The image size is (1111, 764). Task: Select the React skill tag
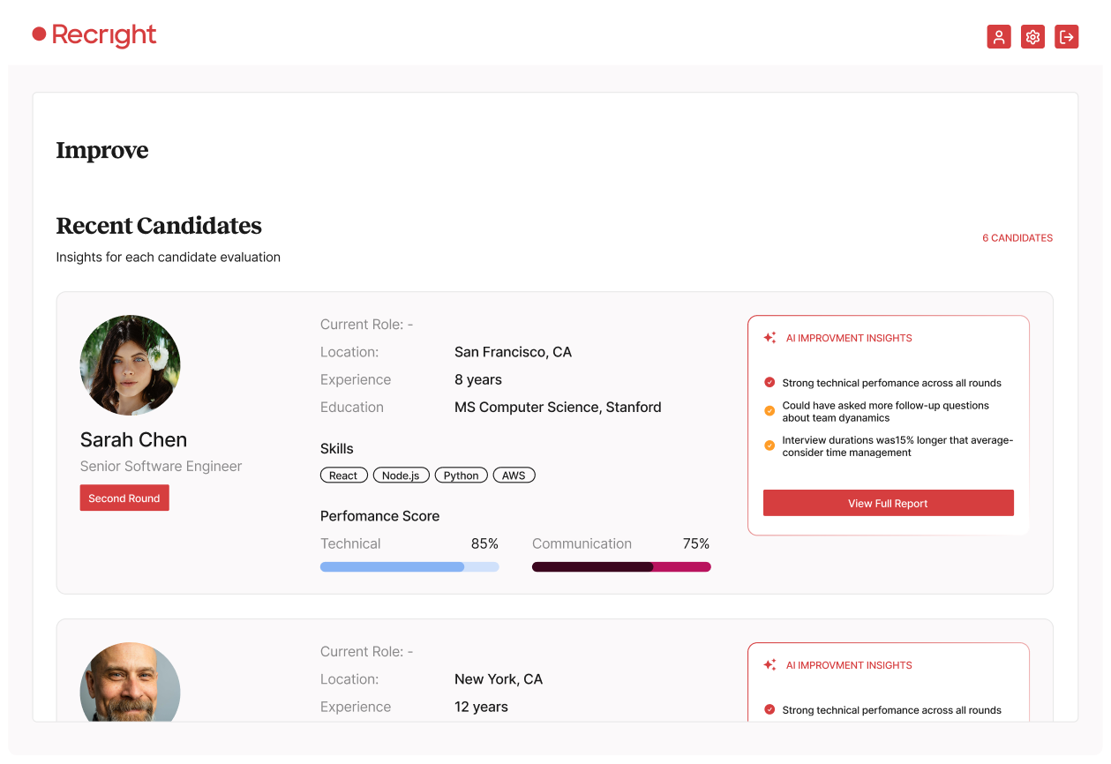(343, 476)
